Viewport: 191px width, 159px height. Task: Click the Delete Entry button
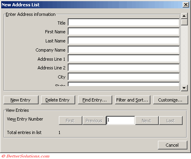(x=58, y=100)
